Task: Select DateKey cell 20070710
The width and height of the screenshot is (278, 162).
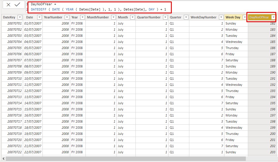Action: 12,79
